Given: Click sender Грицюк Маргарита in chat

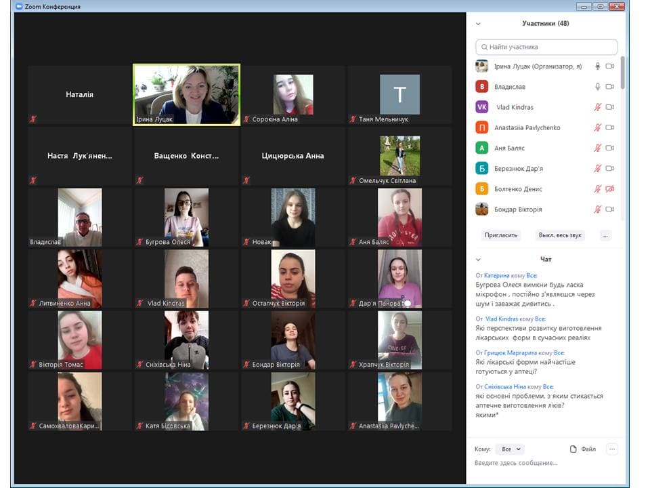Looking at the screenshot, I should 511,352.
